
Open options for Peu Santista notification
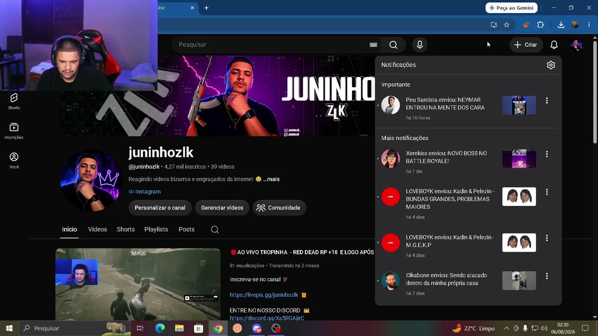pos(547,101)
